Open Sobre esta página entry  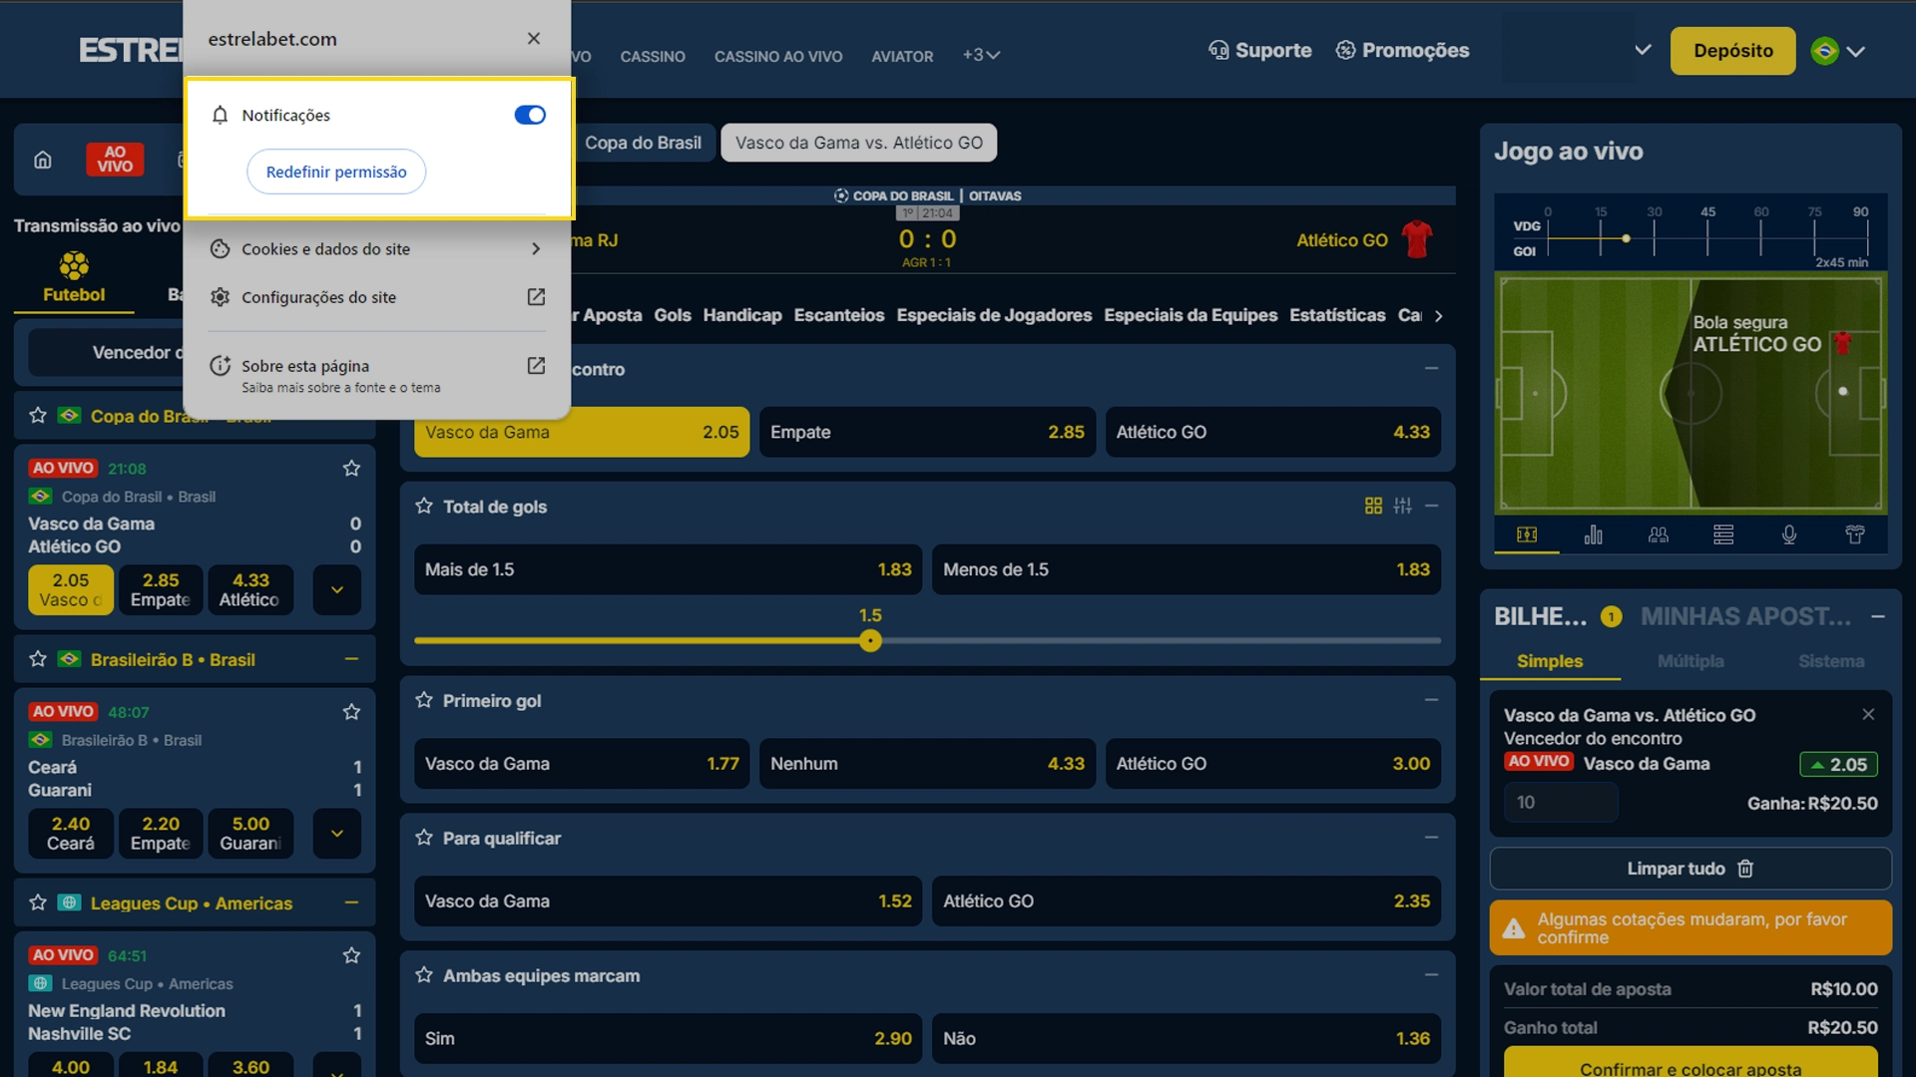[377, 375]
